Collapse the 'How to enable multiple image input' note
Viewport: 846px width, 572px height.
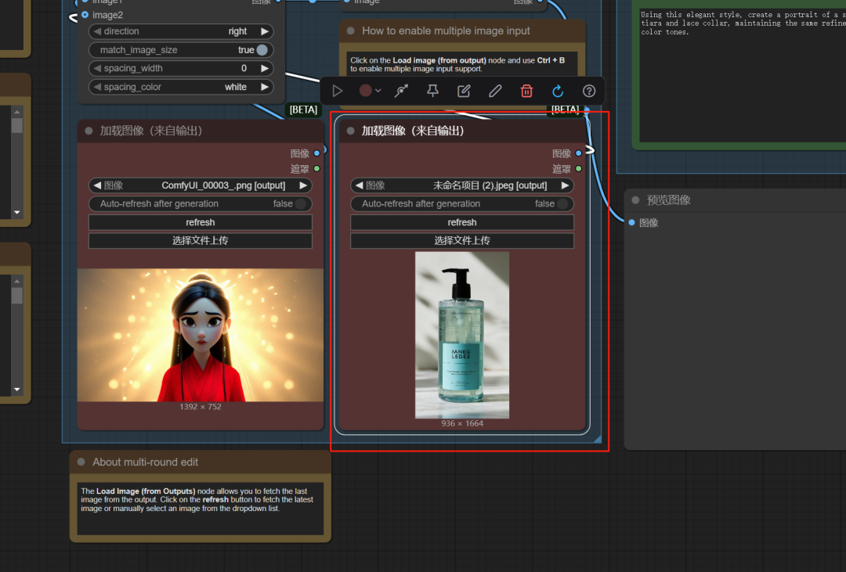351,31
